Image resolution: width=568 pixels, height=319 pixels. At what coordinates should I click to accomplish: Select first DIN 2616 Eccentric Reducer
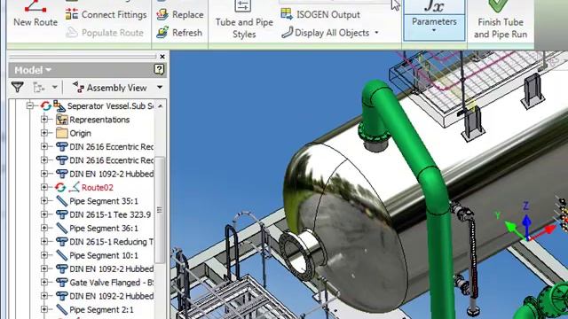[111, 146]
